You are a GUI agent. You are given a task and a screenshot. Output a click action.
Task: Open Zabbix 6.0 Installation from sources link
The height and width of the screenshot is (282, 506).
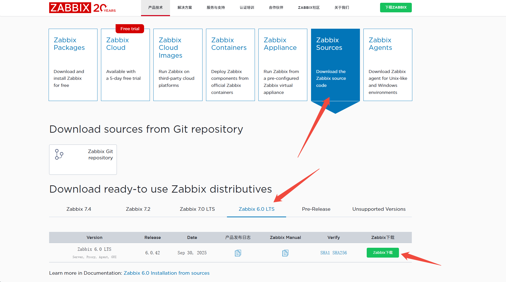166,273
